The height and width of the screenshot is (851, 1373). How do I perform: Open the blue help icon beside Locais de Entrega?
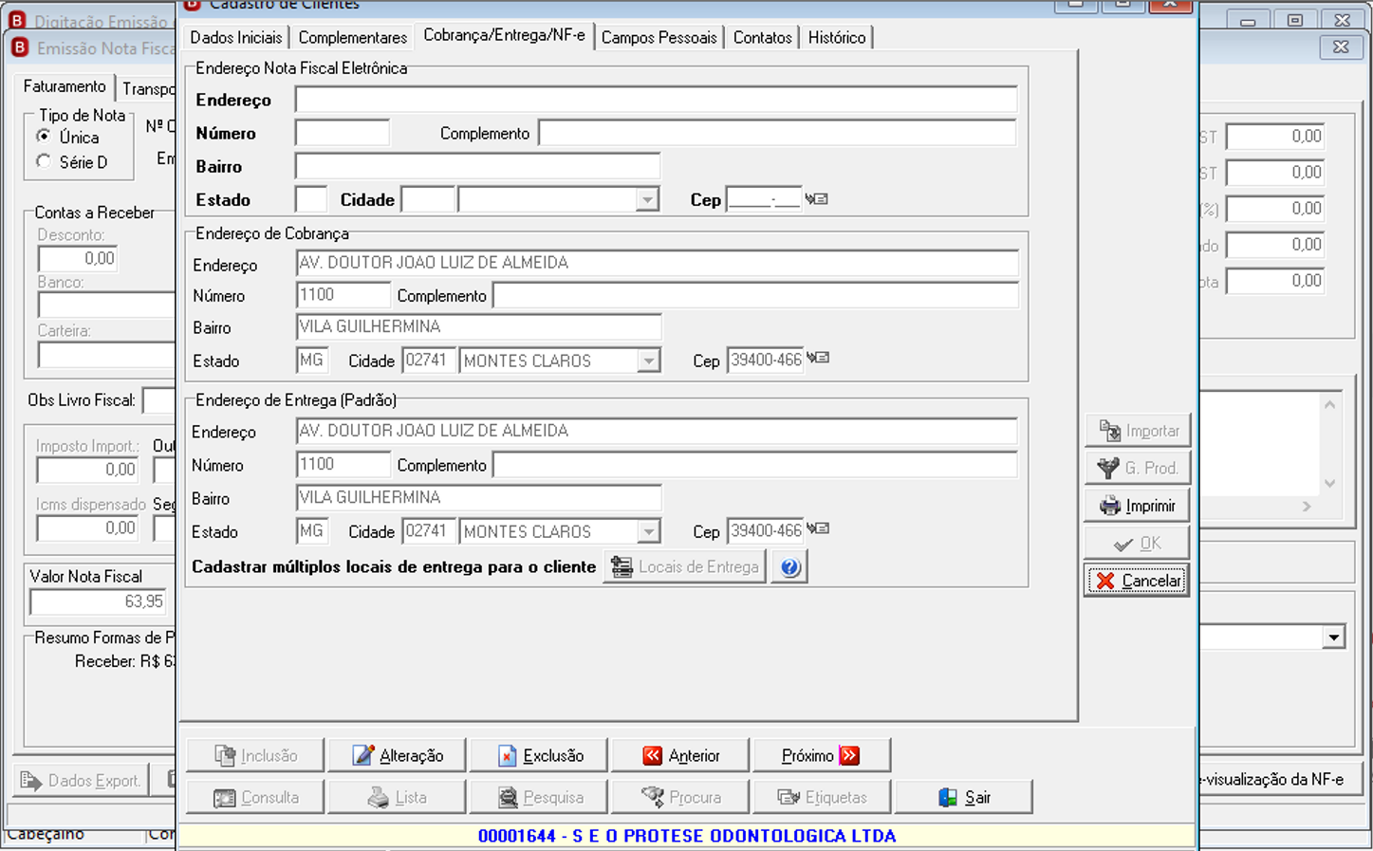coord(789,567)
